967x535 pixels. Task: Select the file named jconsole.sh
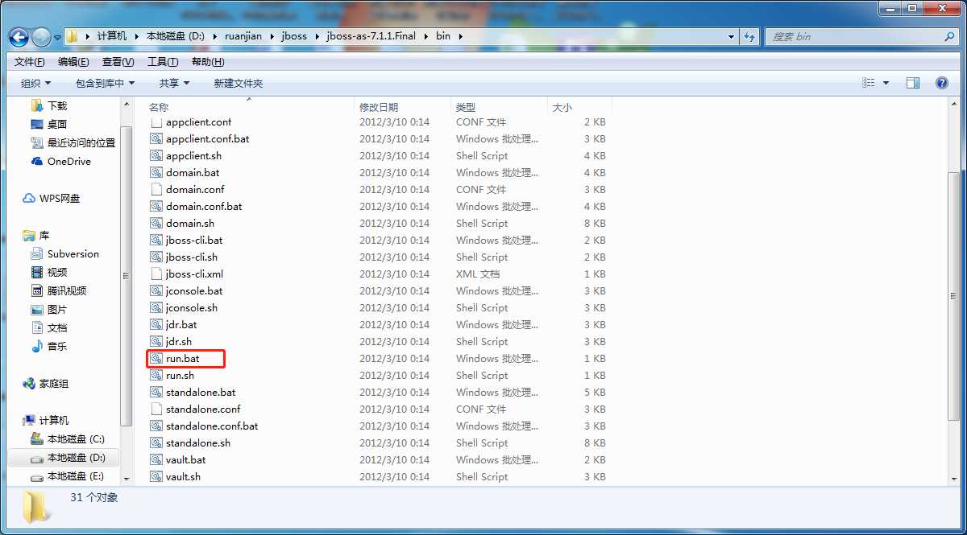[x=192, y=307]
